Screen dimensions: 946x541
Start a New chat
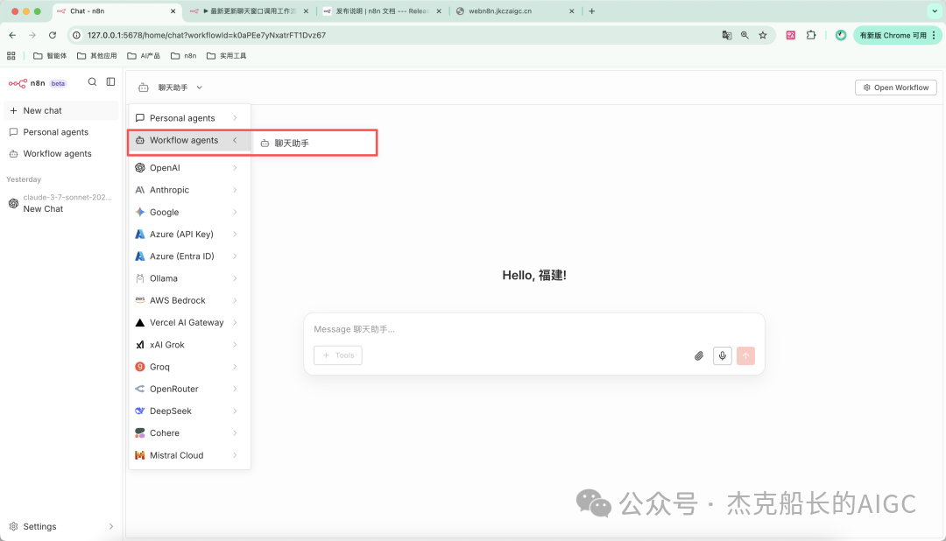click(61, 110)
